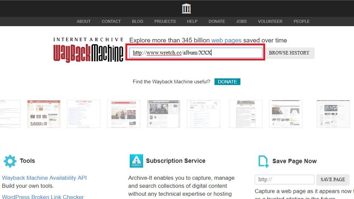This screenshot has height=199, width=354.
Task: Click the teal DONATE button
Action: (x=227, y=81)
